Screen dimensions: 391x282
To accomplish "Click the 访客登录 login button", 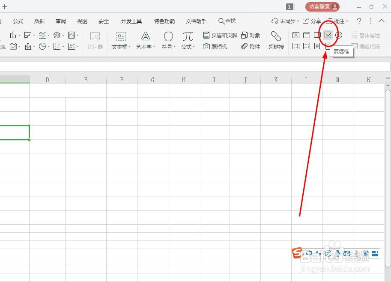I will (x=319, y=6).
